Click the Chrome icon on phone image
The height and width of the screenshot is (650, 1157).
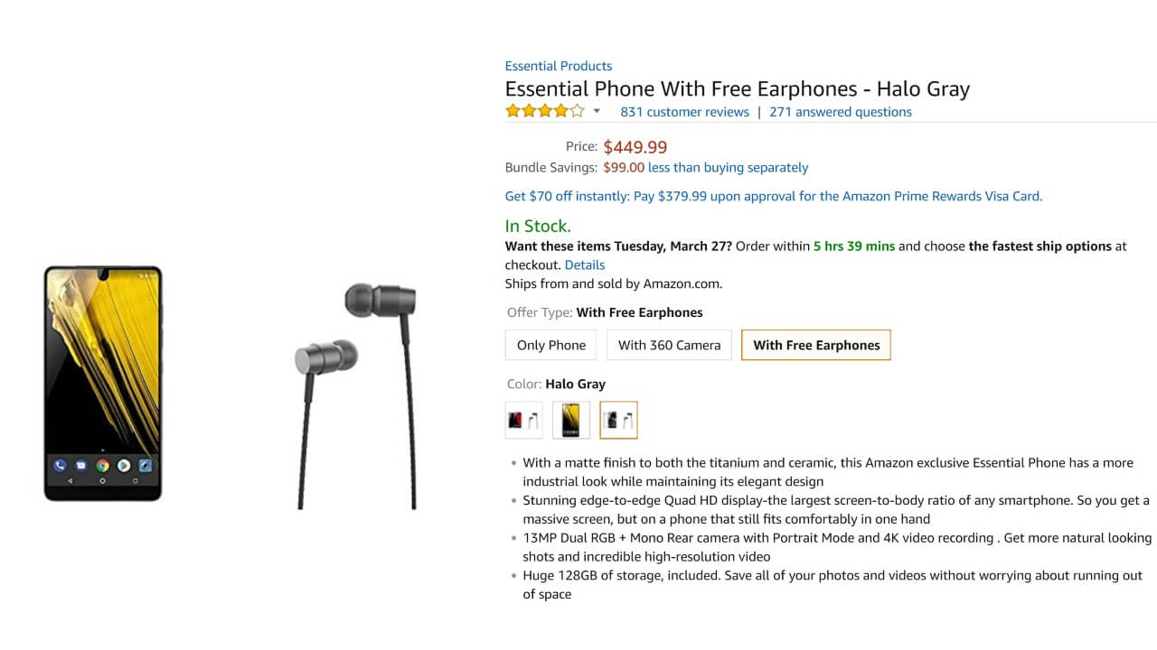tap(103, 466)
